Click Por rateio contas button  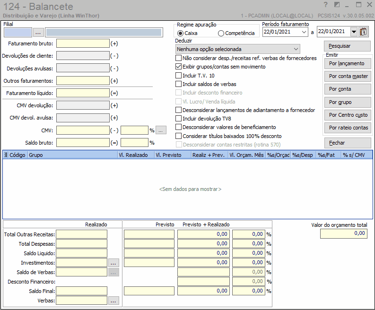(x=348, y=128)
